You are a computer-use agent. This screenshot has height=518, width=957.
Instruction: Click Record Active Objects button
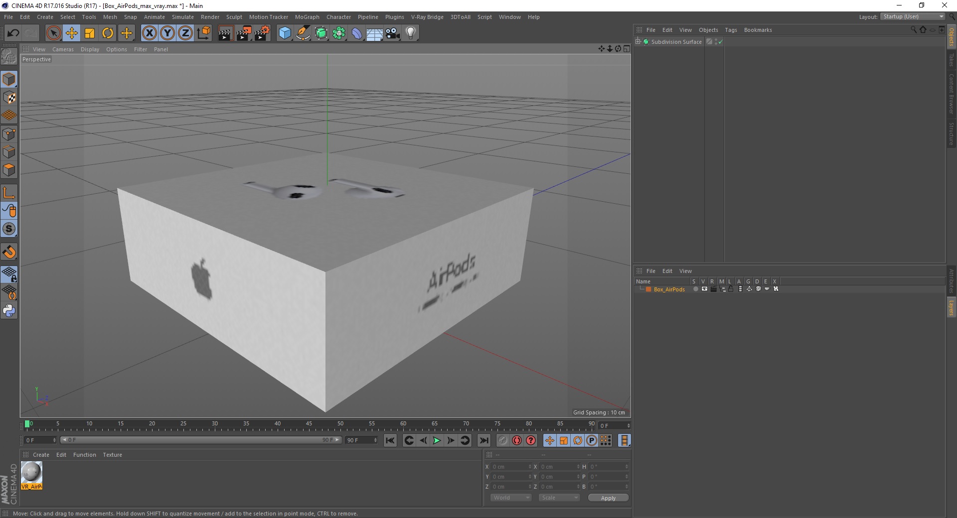503,440
